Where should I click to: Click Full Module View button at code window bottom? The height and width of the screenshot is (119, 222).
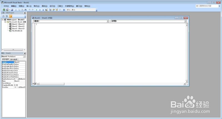click(x=36, y=84)
